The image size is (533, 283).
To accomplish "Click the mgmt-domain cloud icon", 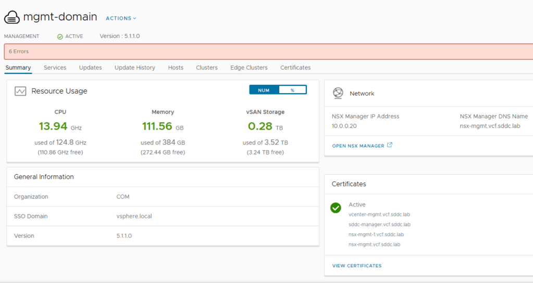I will coord(11,17).
